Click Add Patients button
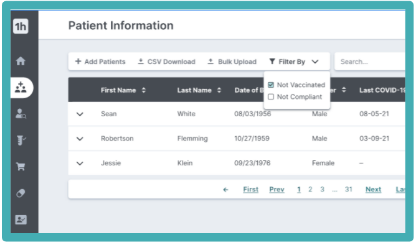The height and width of the screenshot is (245, 416). click(100, 62)
